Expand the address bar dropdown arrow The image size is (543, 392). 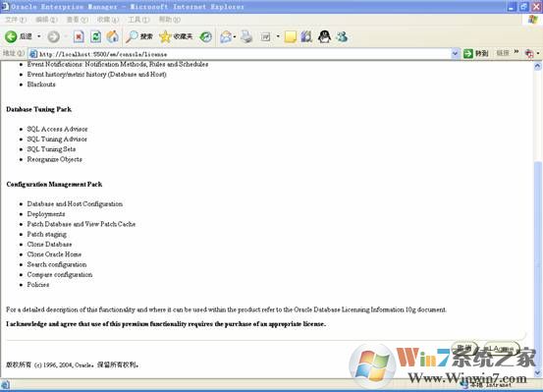click(x=455, y=54)
